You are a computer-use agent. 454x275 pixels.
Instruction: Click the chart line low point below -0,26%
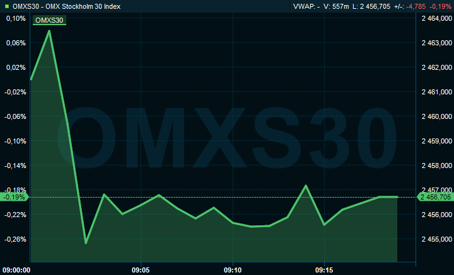point(86,243)
